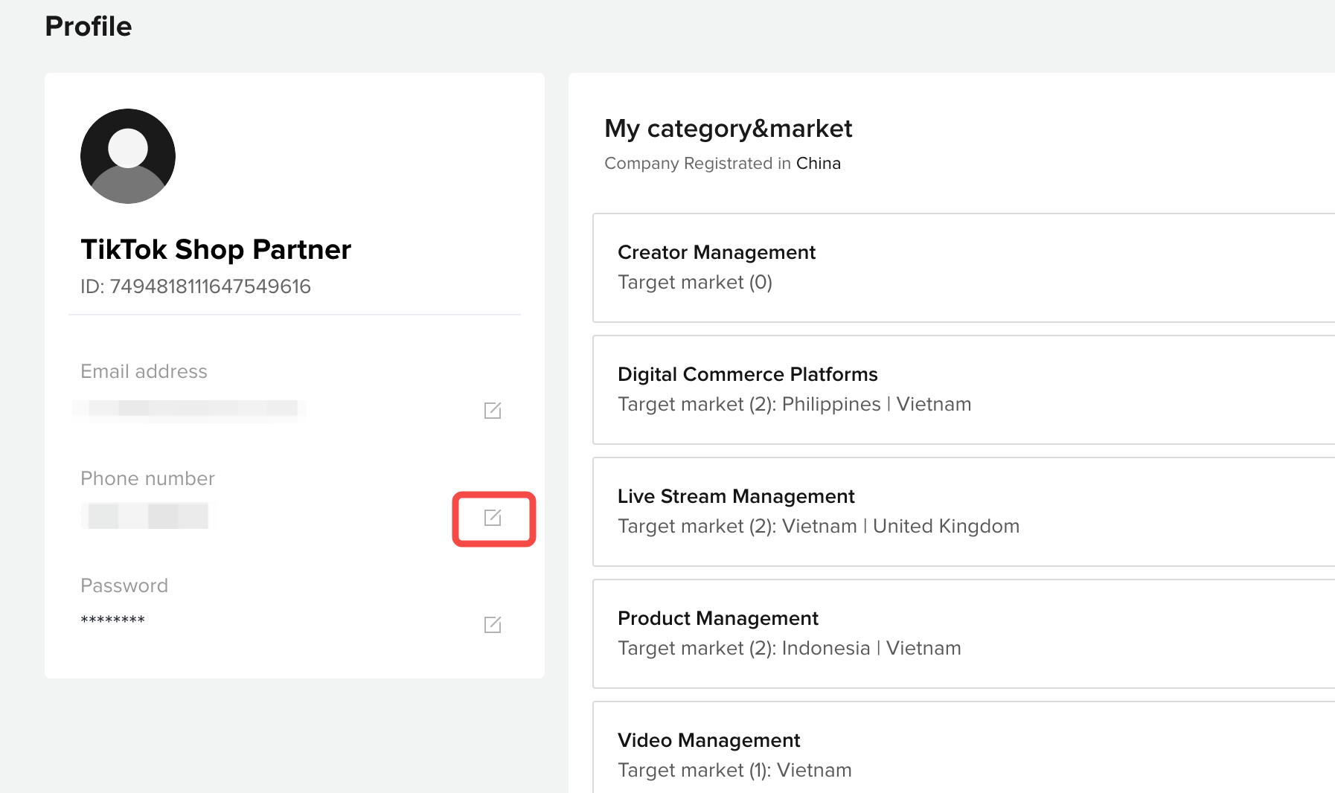Click 'Vietnam | United Kingdom' target market text
Image resolution: width=1335 pixels, height=793 pixels.
tap(900, 526)
